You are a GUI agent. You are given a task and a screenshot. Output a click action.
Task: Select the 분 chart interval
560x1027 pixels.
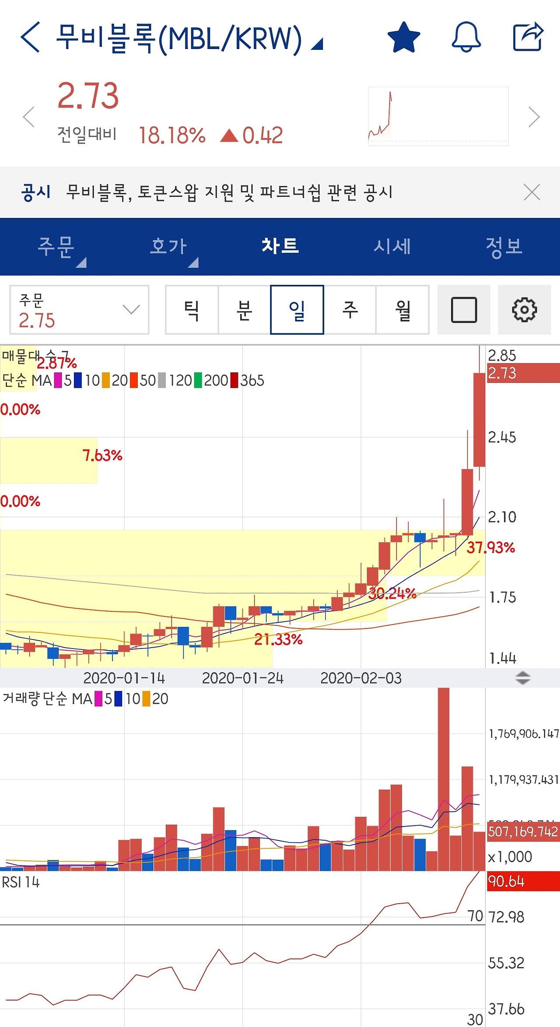point(244,310)
